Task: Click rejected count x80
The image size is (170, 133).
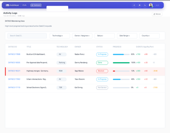Action: [x=146, y=54]
